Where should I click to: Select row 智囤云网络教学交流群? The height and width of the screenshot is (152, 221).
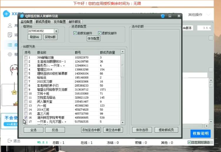(x=72, y=89)
